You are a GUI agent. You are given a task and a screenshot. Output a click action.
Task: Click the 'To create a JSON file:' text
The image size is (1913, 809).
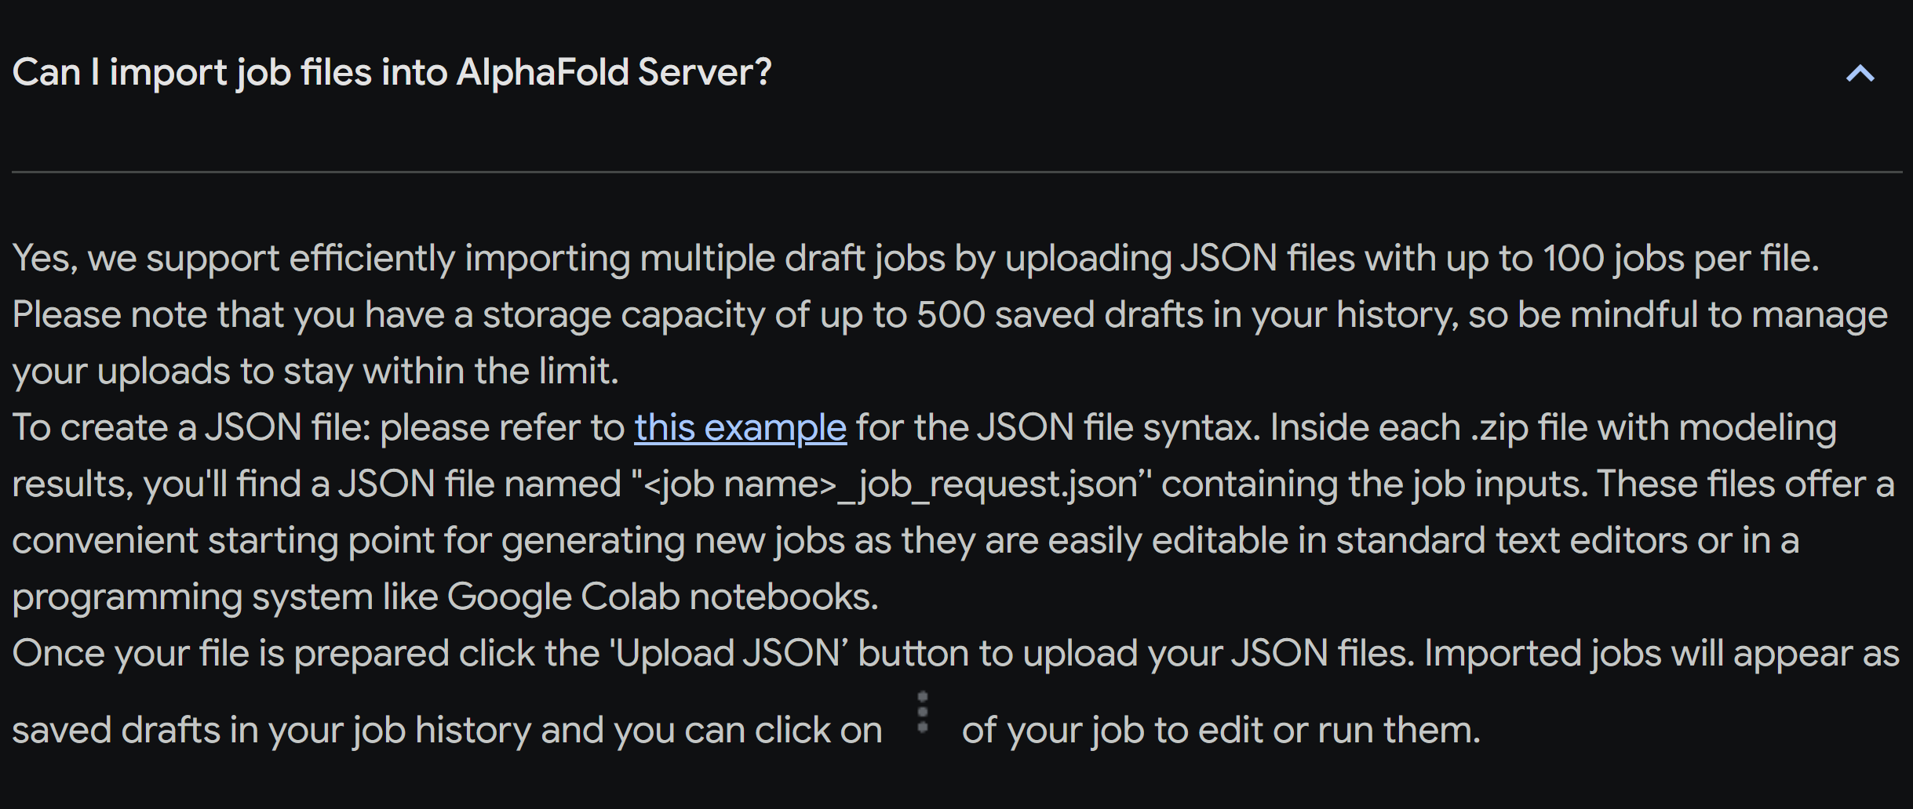click(x=191, y=428)
